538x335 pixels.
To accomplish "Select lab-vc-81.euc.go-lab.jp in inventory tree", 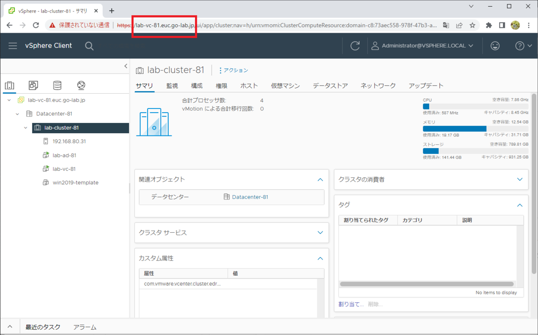I will coord(56,100).
